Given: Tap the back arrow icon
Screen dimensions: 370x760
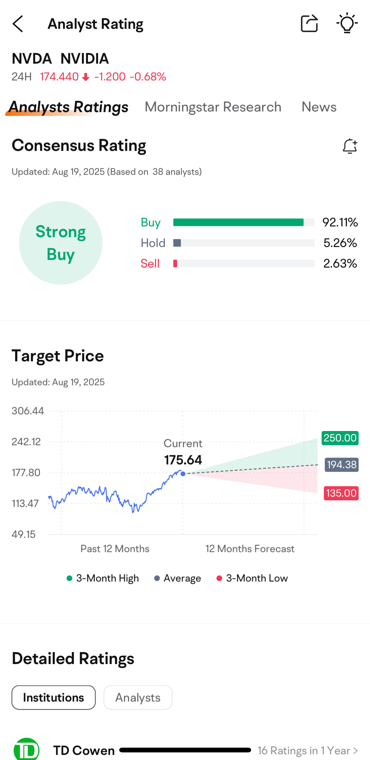Looking at the screenshot, I should tap(18, 24).
